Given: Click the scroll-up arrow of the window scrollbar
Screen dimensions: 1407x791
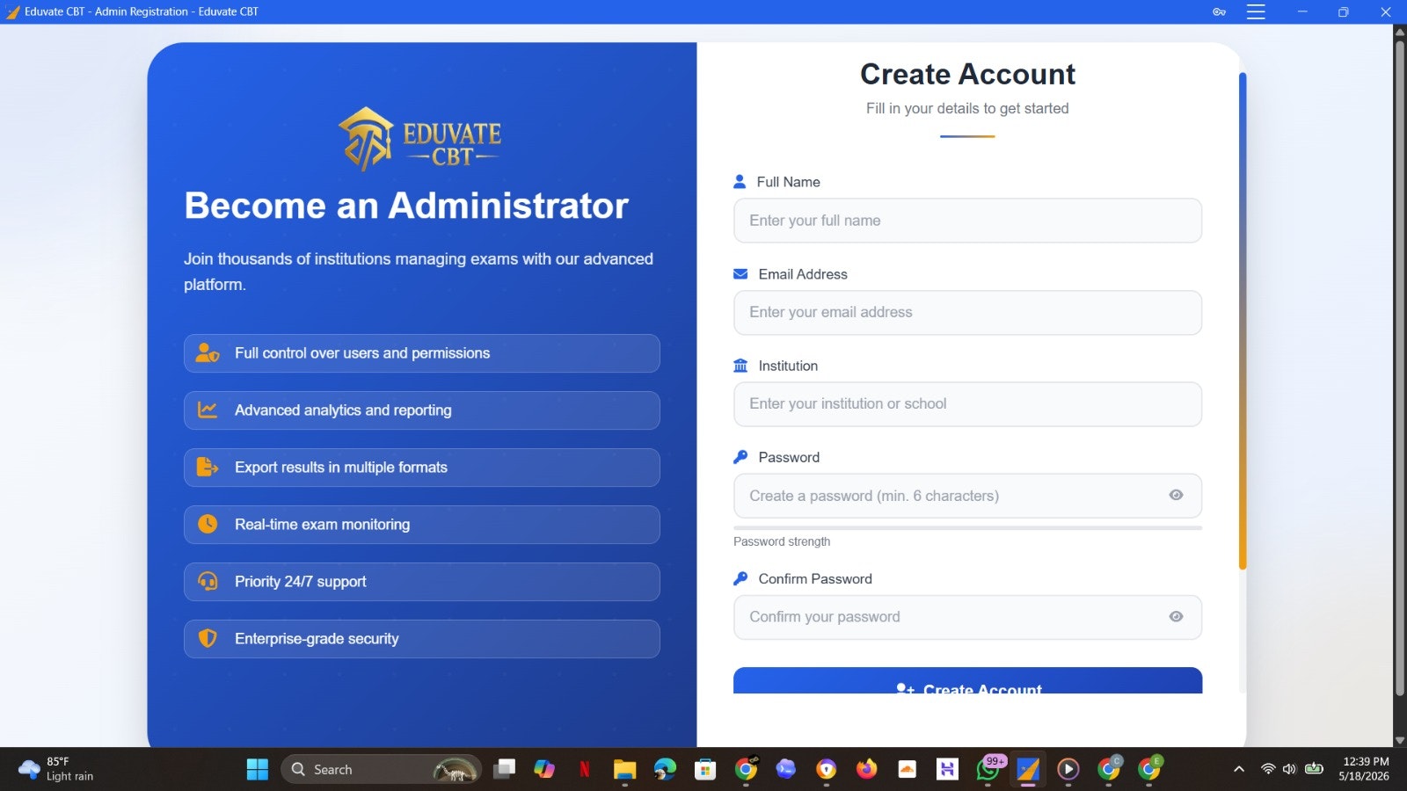Looking at the screenshot, I should (x=1399, y=32).
